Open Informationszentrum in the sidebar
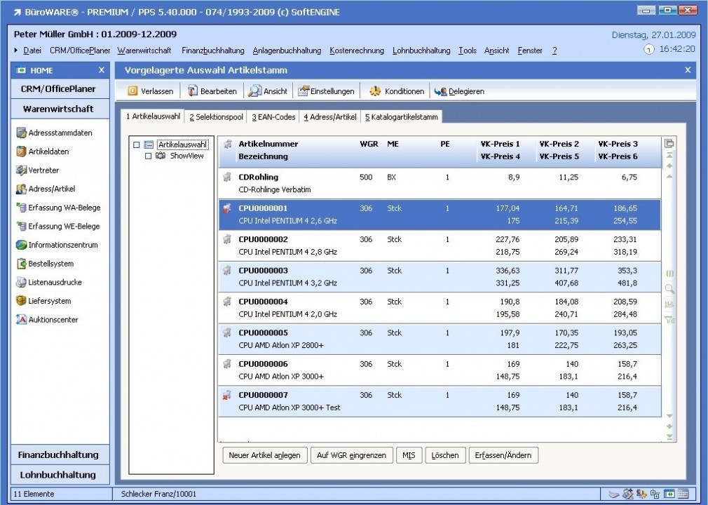 57,245
